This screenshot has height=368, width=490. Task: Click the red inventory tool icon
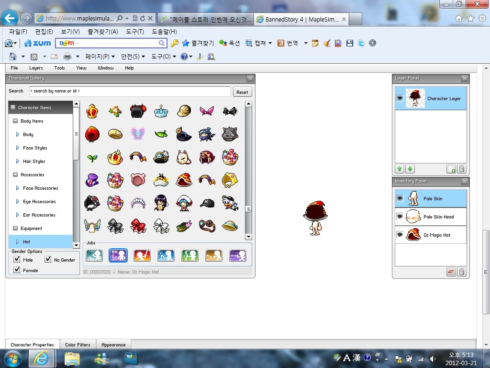point(451,272)
